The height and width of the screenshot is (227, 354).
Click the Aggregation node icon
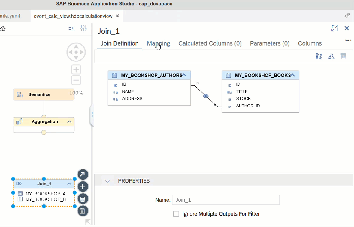(19, 122)
